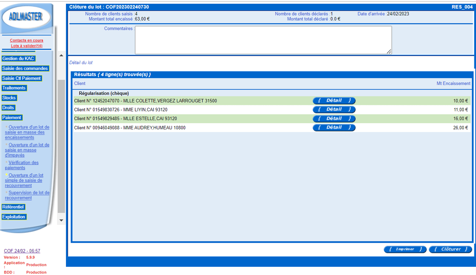
Task: Click the arrival date 24/02/2023
Action: click(x=398, y=14)
